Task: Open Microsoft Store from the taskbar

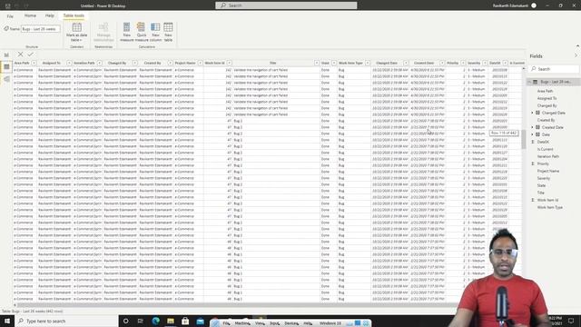Action: coord(185,321)
